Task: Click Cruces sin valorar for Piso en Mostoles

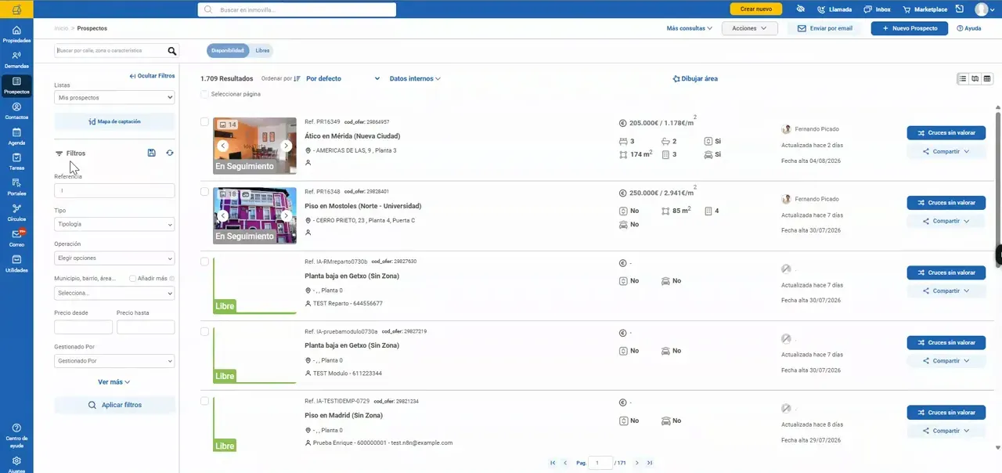Action: (946, 203)
